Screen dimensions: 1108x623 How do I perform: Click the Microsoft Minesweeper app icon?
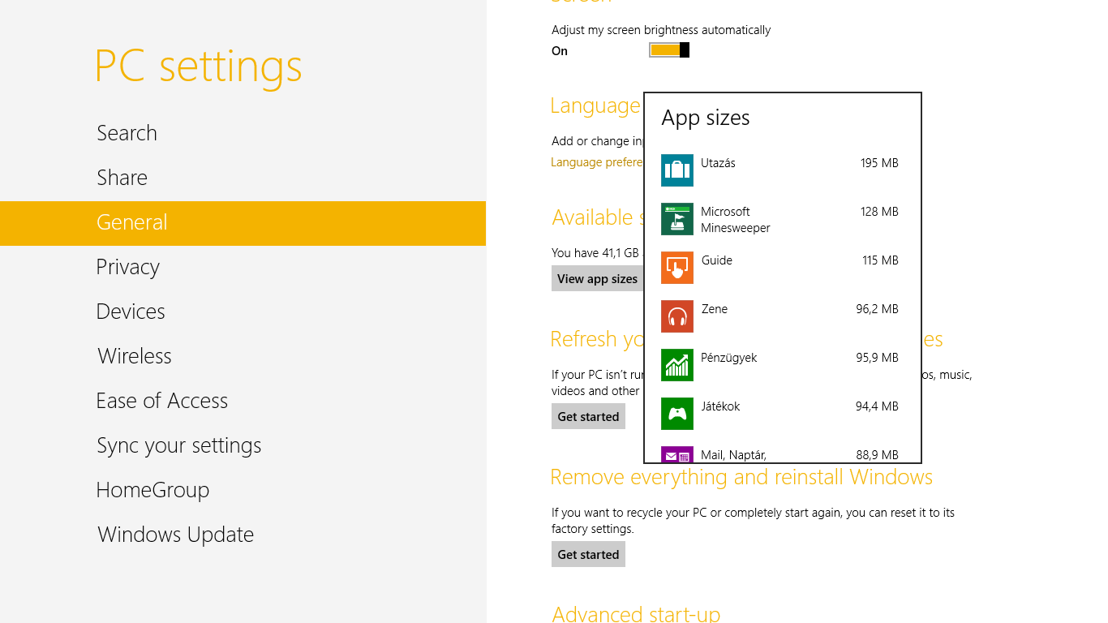676,219
